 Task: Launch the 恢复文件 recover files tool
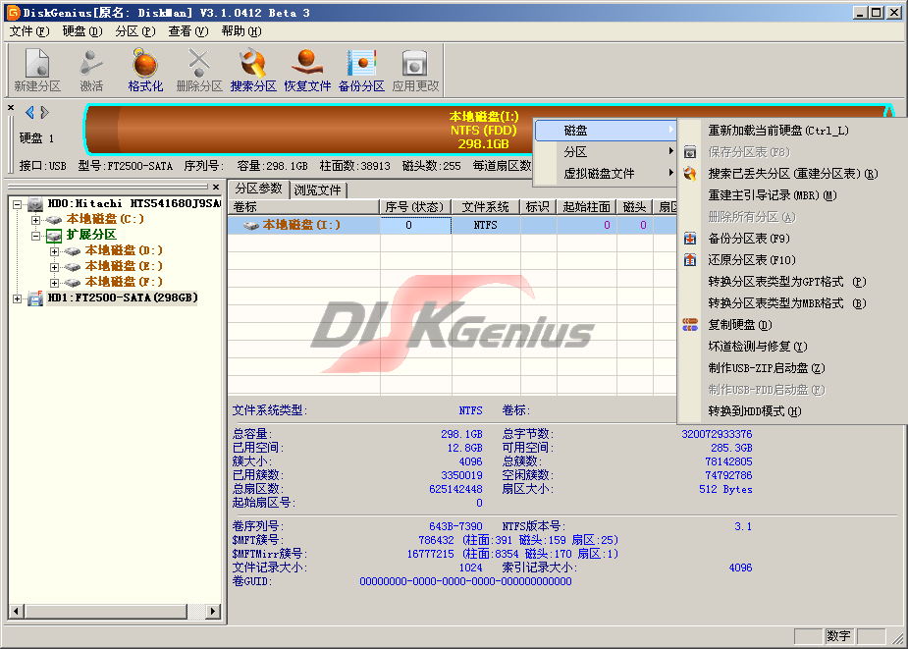click(307, 70)
